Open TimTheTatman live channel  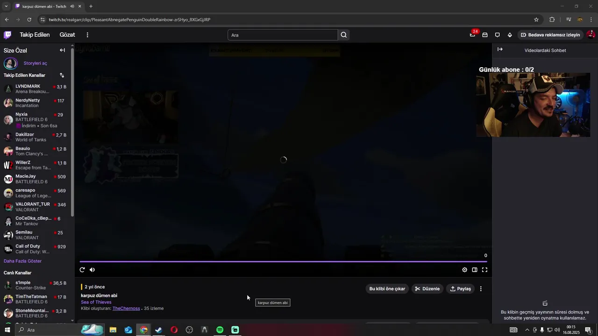tap(36, 299)
